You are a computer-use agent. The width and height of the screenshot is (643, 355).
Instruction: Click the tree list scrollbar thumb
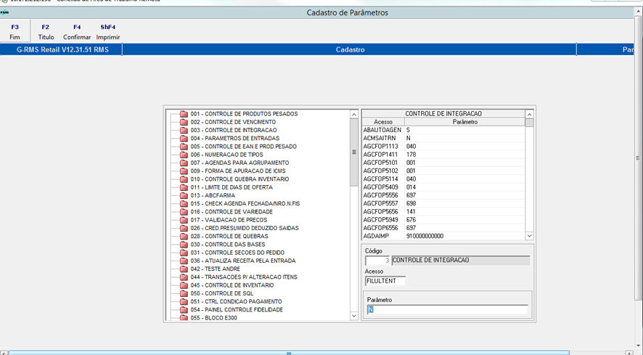354,152
